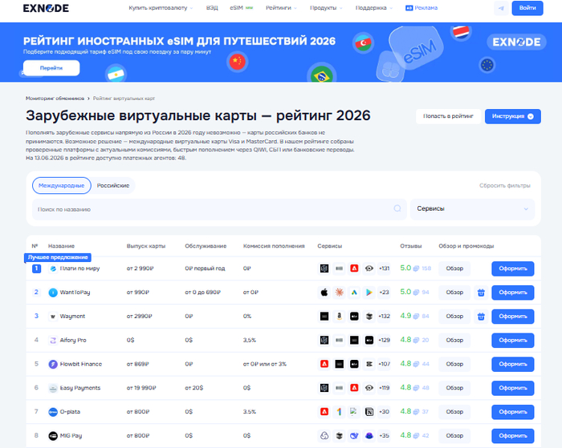Click Adobe icon in Плати по миру row
Image resolution: width=562 pixels, height=448 pixels.
[354, 268]
